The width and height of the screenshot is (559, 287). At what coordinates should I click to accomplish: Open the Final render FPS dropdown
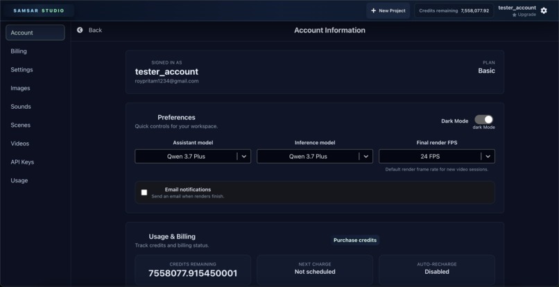437,156
